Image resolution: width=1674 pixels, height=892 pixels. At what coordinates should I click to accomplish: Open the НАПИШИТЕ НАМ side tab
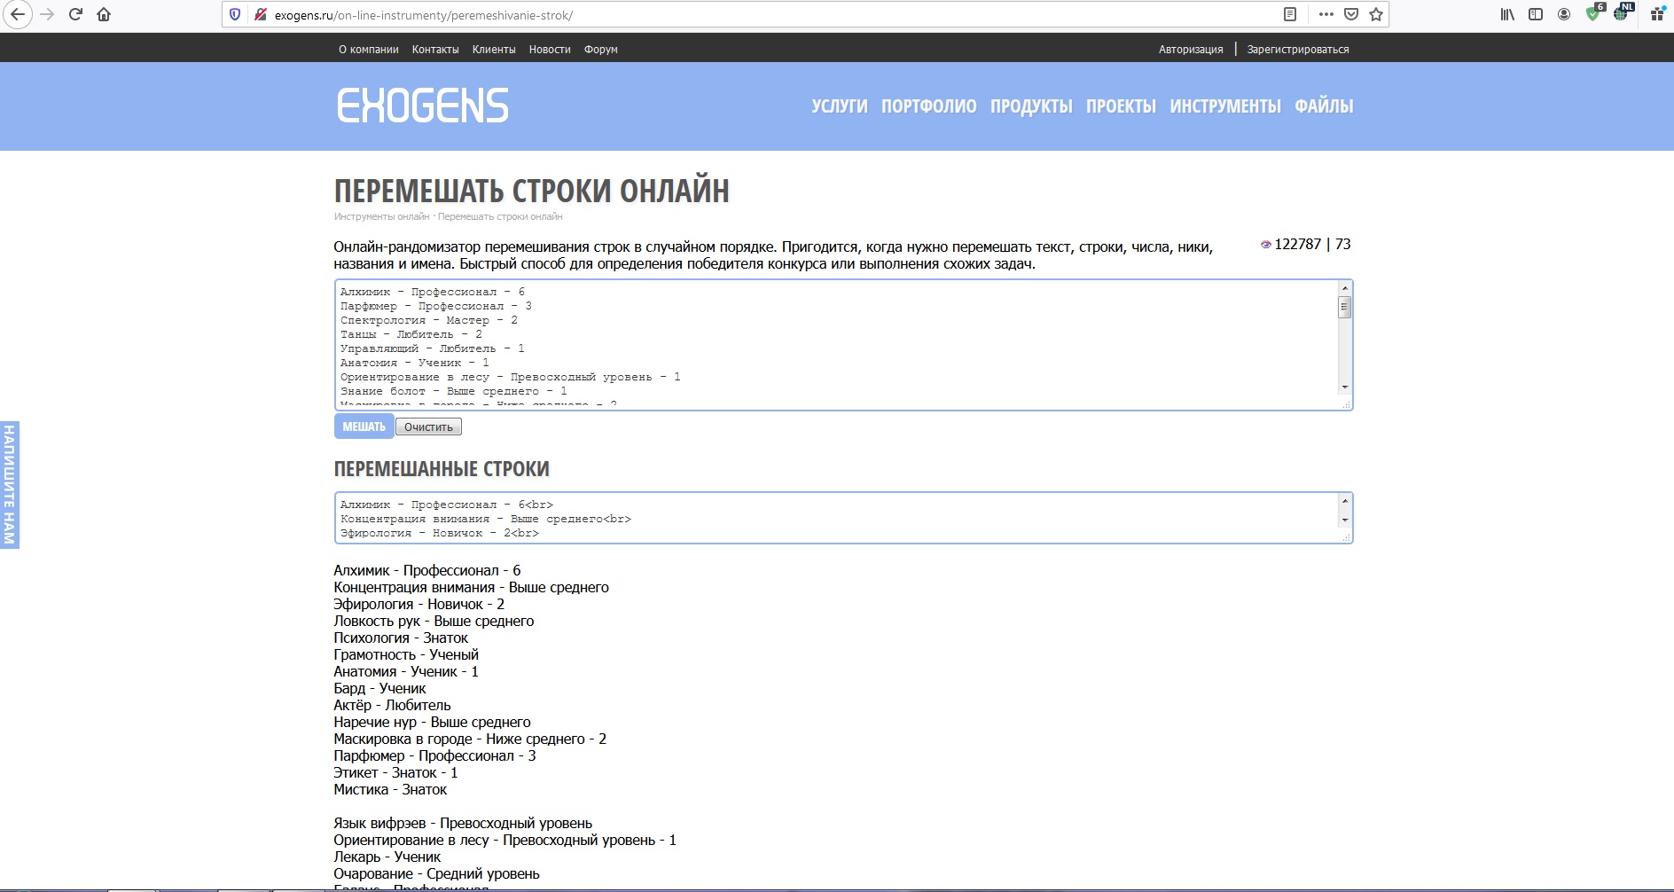(x=10, y=484)
